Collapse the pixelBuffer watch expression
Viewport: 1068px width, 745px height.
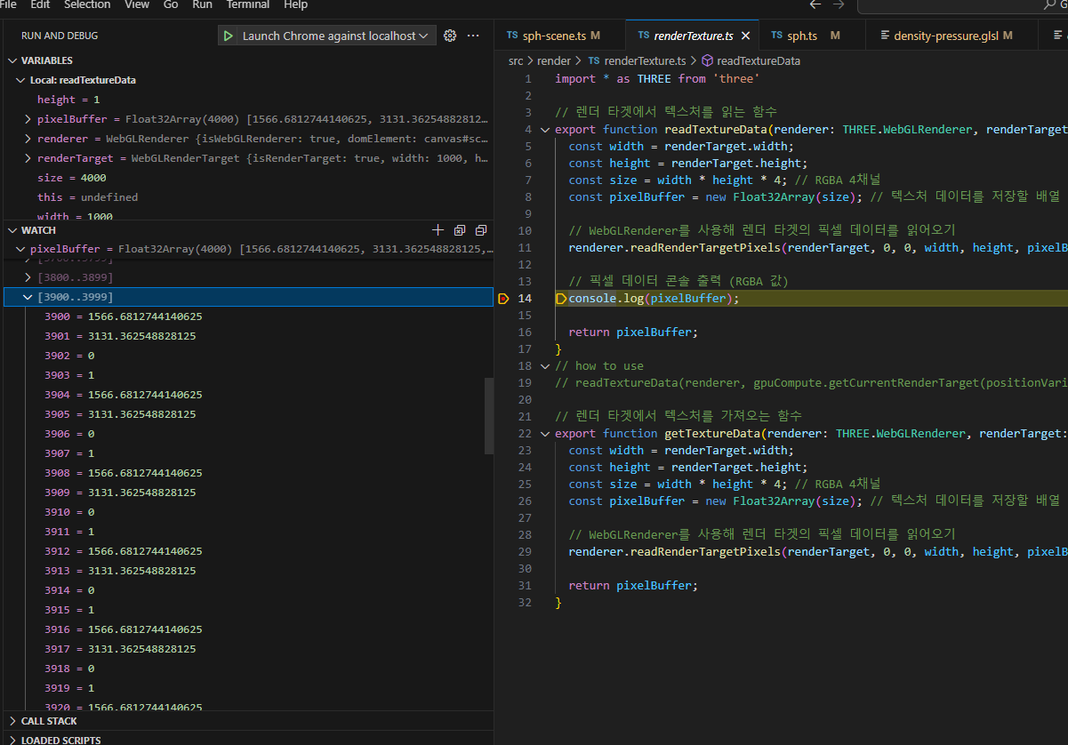tap(21, 250)
